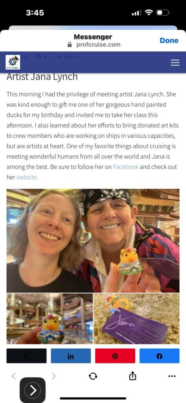This screenshot has width=186, height=403.
Task: Share post on Facebook button
Action: coord(159,356)
